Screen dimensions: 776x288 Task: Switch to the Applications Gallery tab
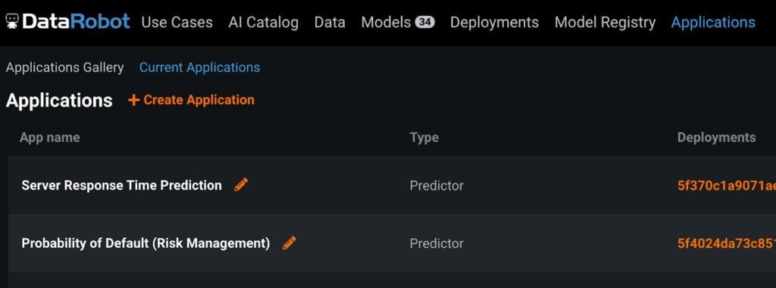pyautogui.click(x=65, y=67)
